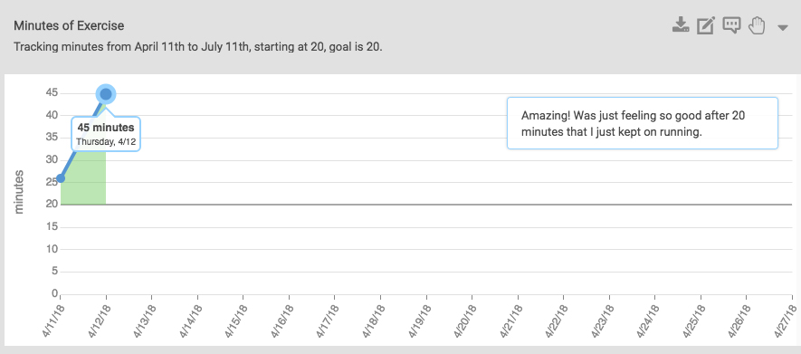The height and width of the screenshot is (354, 801).
Task: Click the Minutes of Exercise title
Action: [x=69, y=25]
